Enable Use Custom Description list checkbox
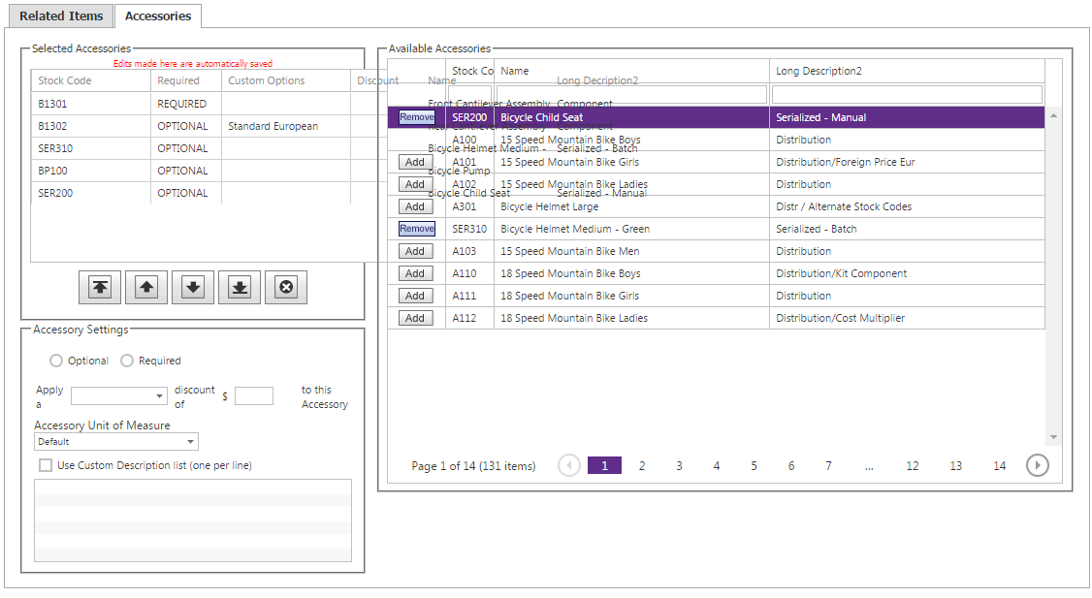 tap(46, 465)
